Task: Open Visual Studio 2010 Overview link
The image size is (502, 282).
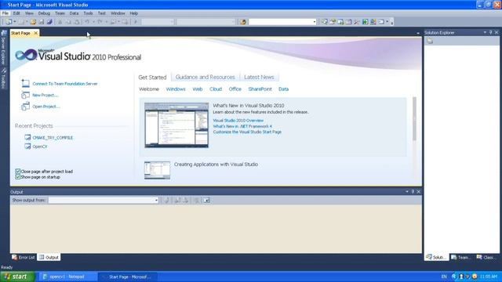Action: point(238,121)
